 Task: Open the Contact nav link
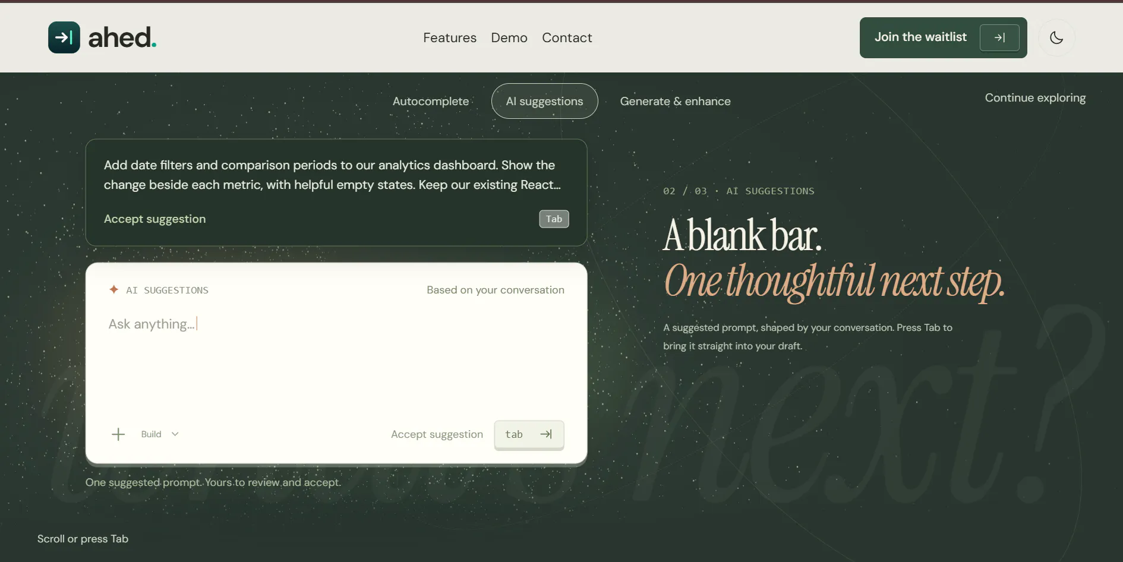[x=567, y=37]
